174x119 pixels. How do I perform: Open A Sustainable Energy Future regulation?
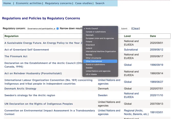[x=43, y=43]
